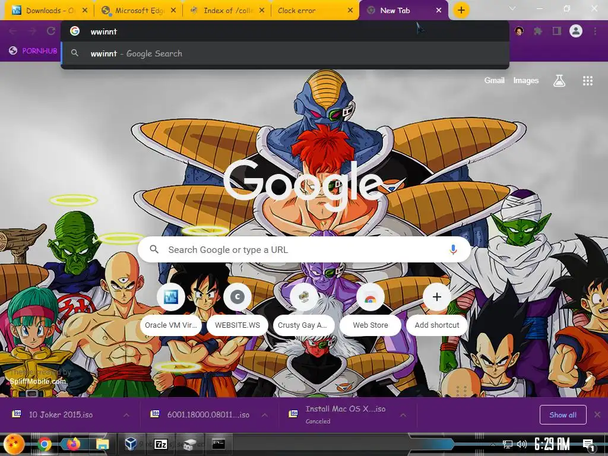The height and width of the screenshot is (456, 608).
Task: Launch Firefox from the taskbar
Action: [73, 444]
